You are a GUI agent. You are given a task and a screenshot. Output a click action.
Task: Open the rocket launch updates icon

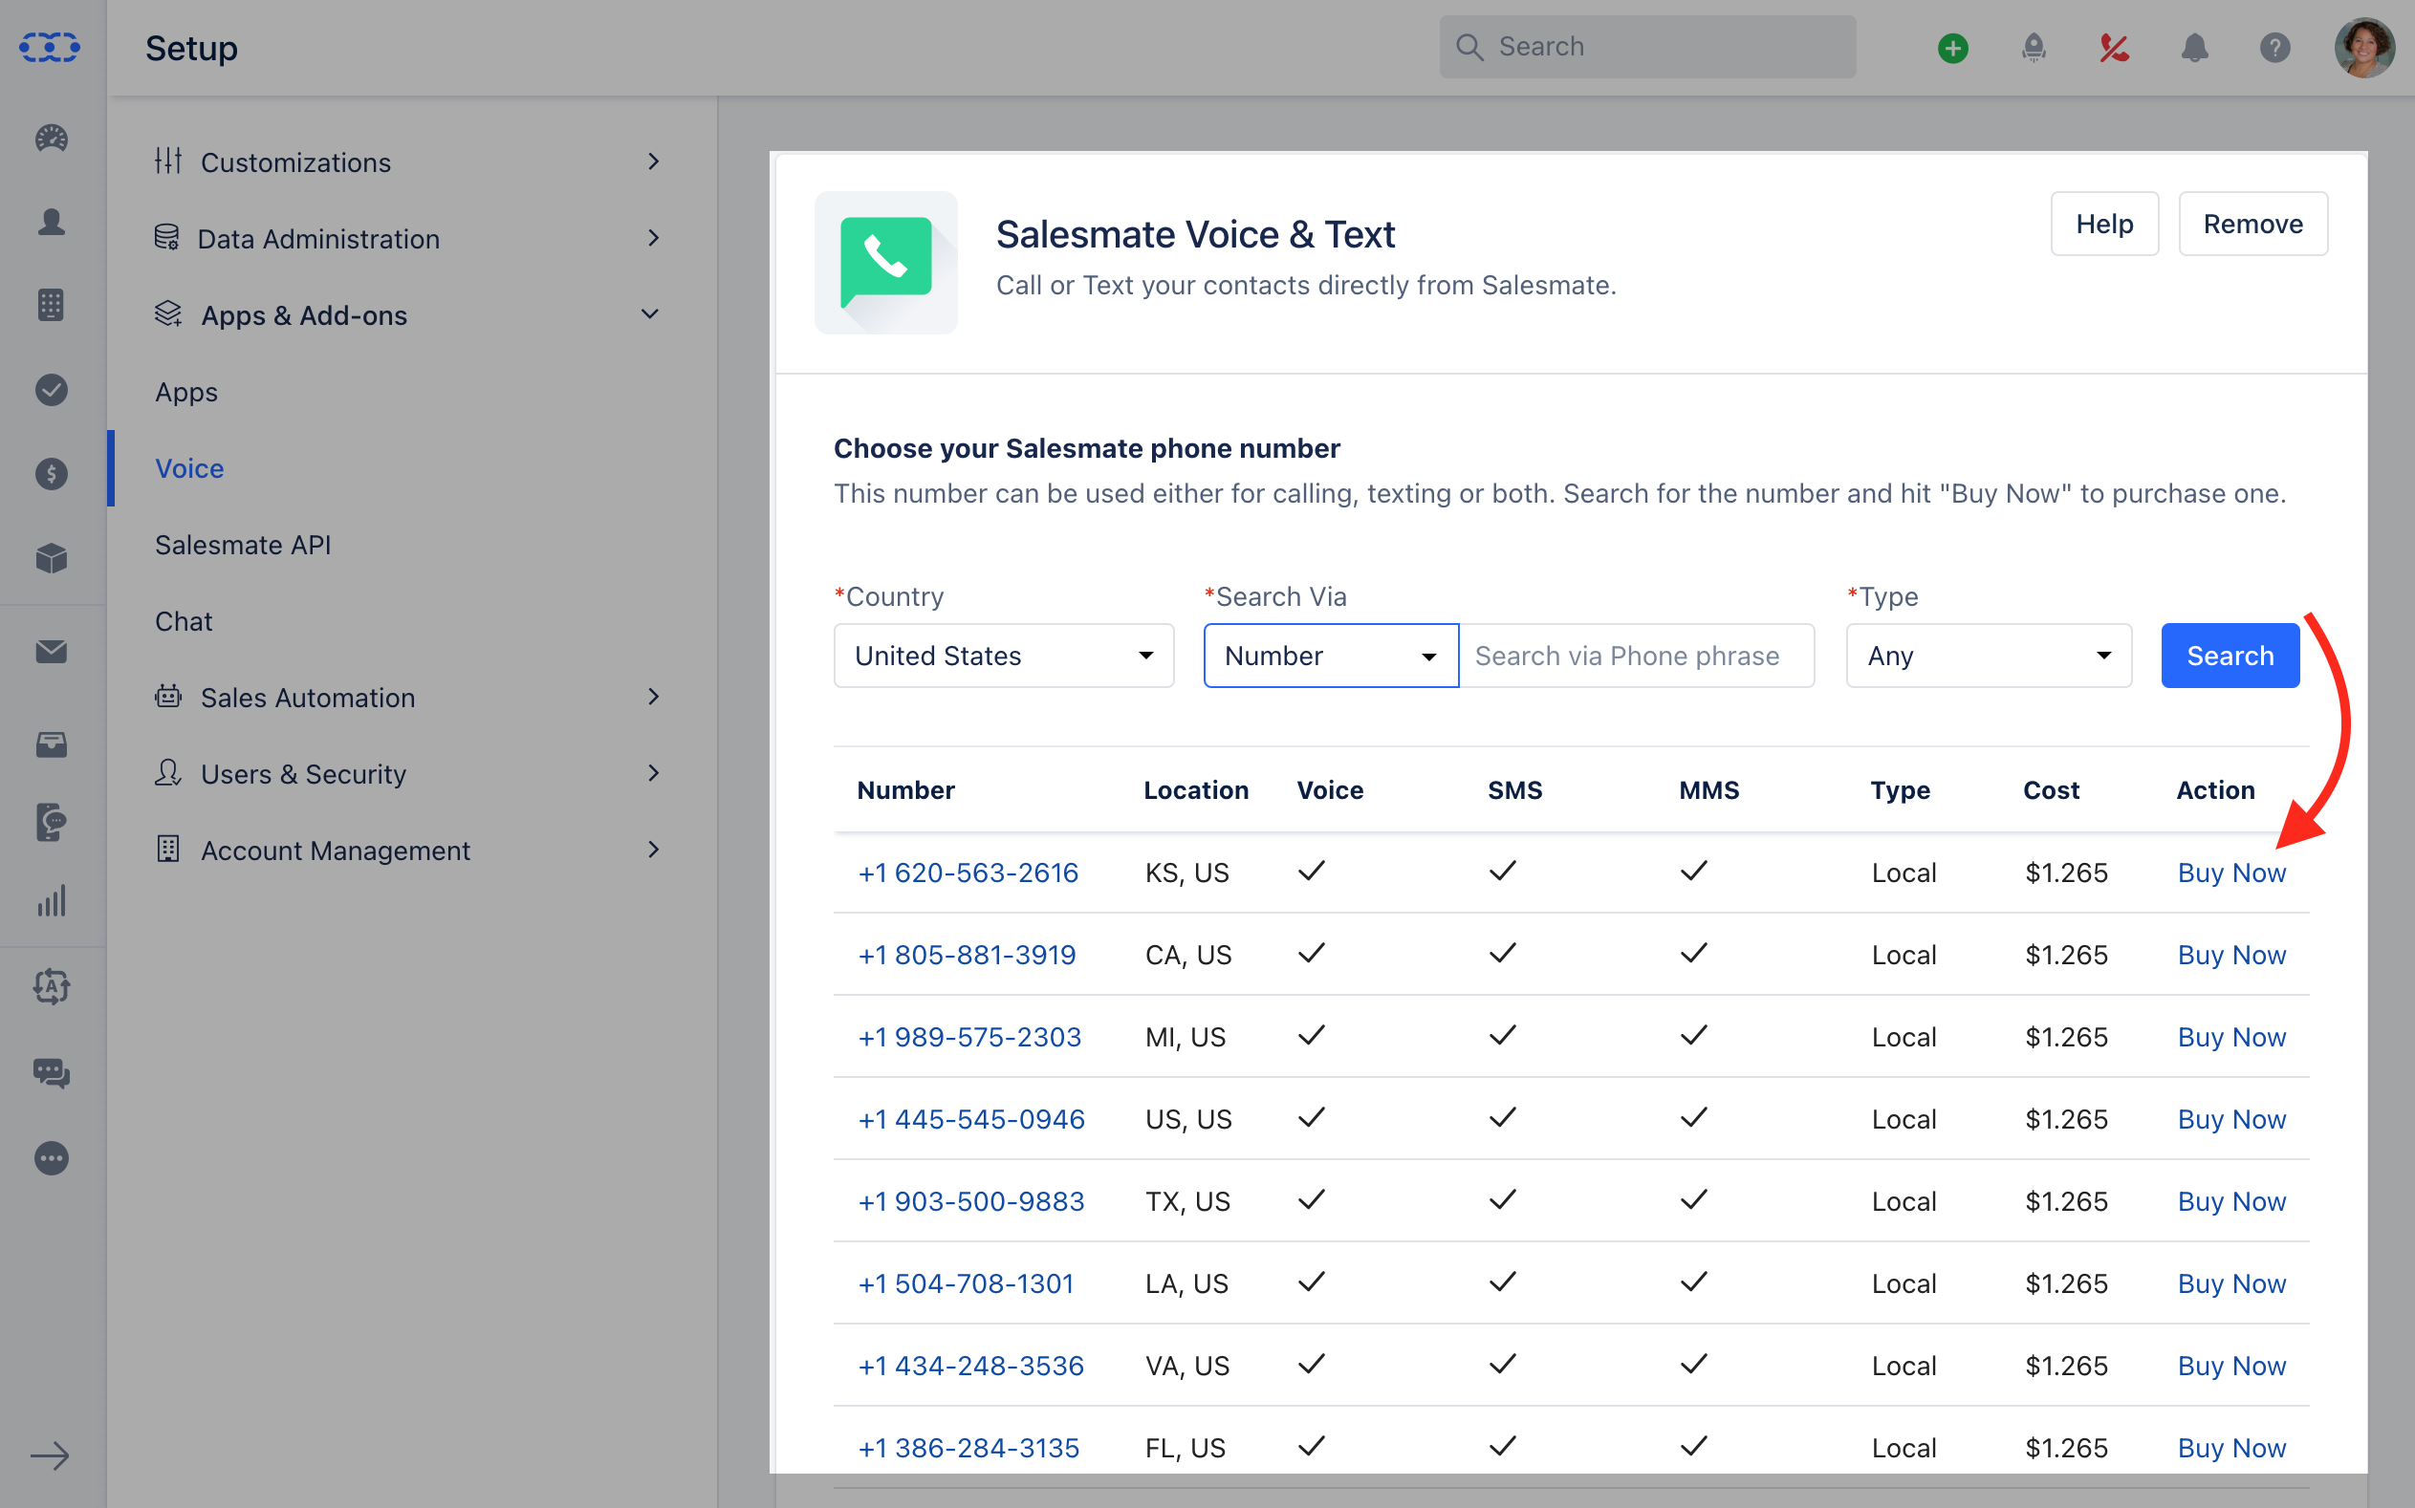pos(2033,48)
